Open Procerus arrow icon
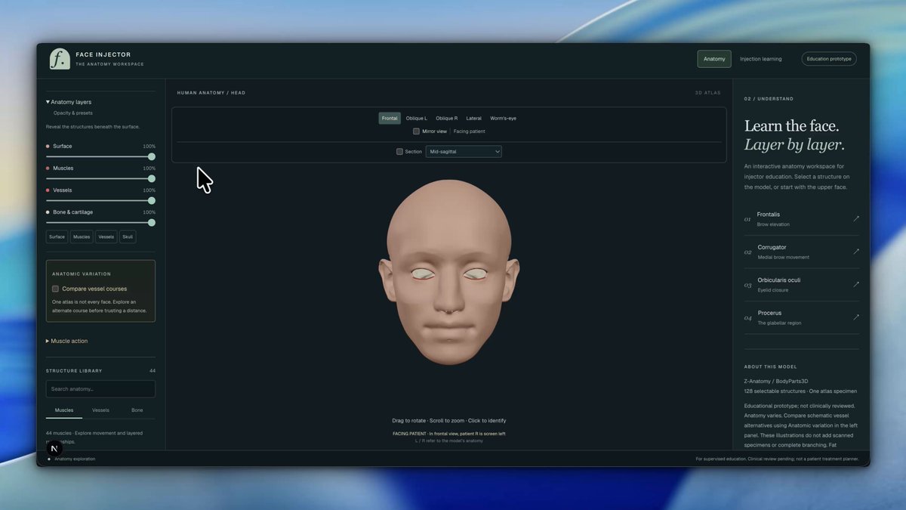This screenshot has height=510, width=906. coord(856,317)
